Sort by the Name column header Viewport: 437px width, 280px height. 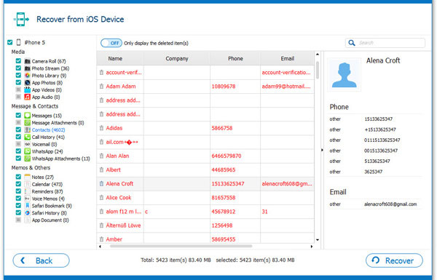(x=120, y=58)
